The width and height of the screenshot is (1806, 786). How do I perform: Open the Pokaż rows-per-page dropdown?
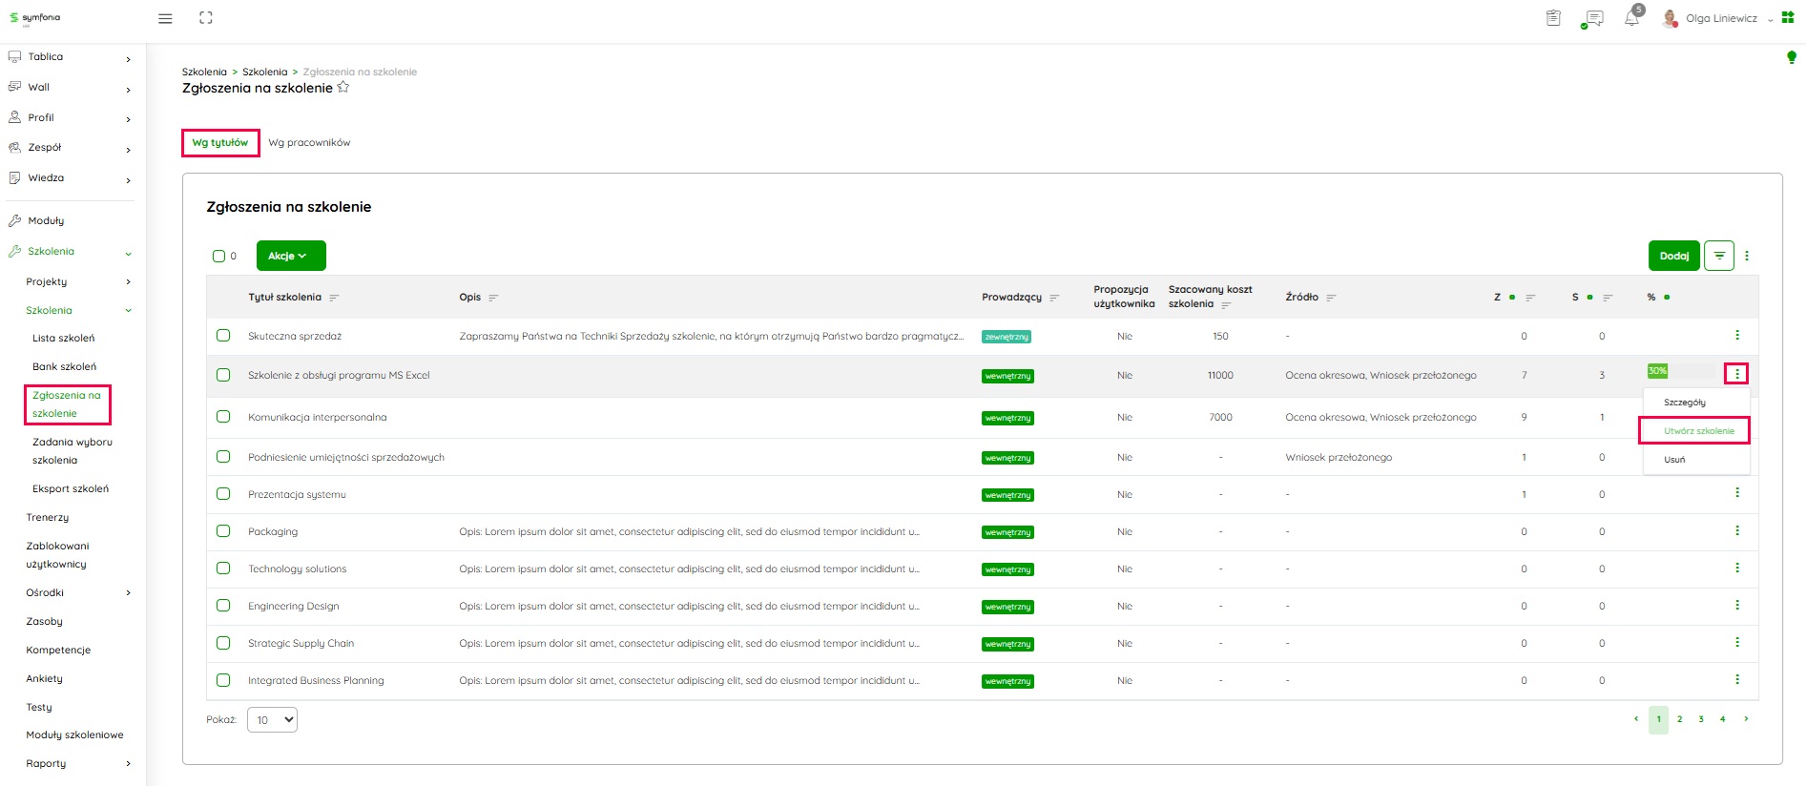click(272, 720)
